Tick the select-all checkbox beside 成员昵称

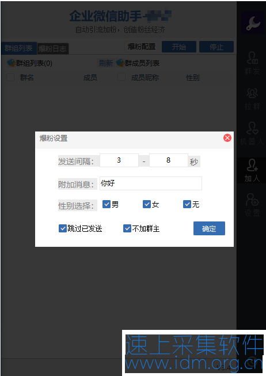pos(121,77)
